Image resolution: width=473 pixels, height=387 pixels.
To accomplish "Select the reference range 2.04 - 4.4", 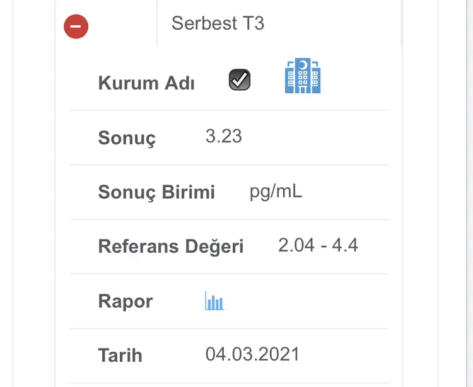I will click(318, 245).
